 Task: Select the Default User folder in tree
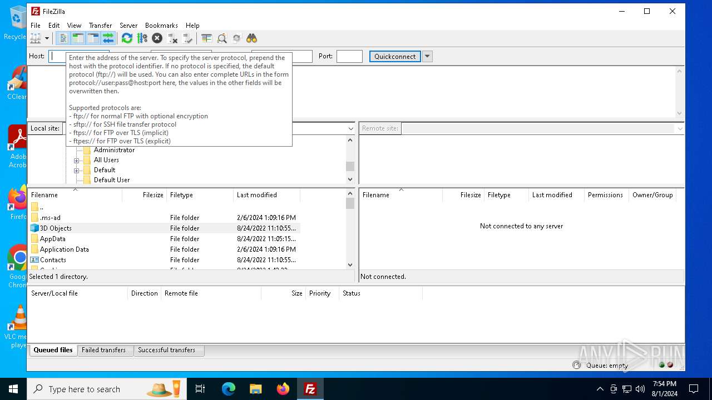coord(112,180)
